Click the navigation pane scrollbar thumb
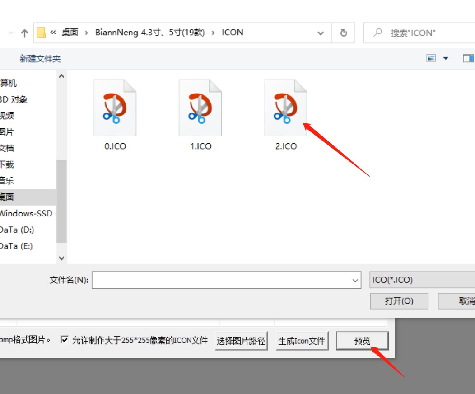Viewport: 475px width, 394px height. [x=61, y=201]
